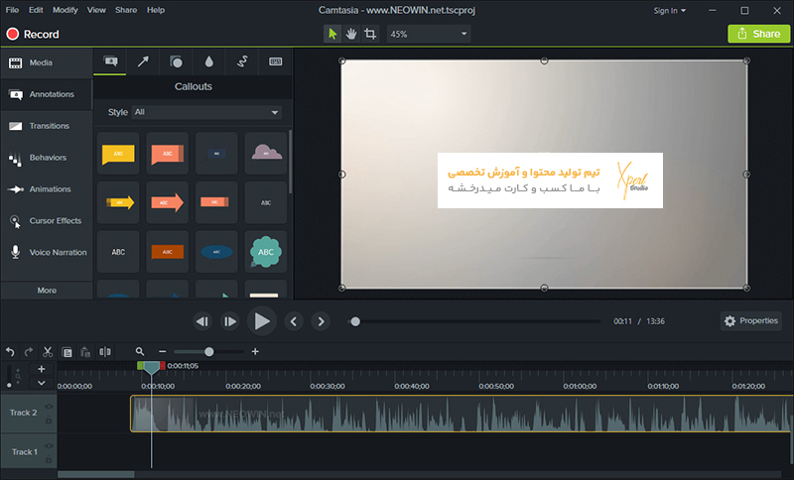794x480 pixels.
Task: Start a new screen recording
Action: pos(33,34)
